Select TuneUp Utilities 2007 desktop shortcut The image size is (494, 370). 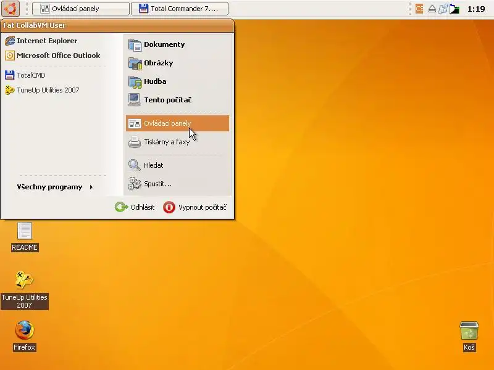(25, 290)
